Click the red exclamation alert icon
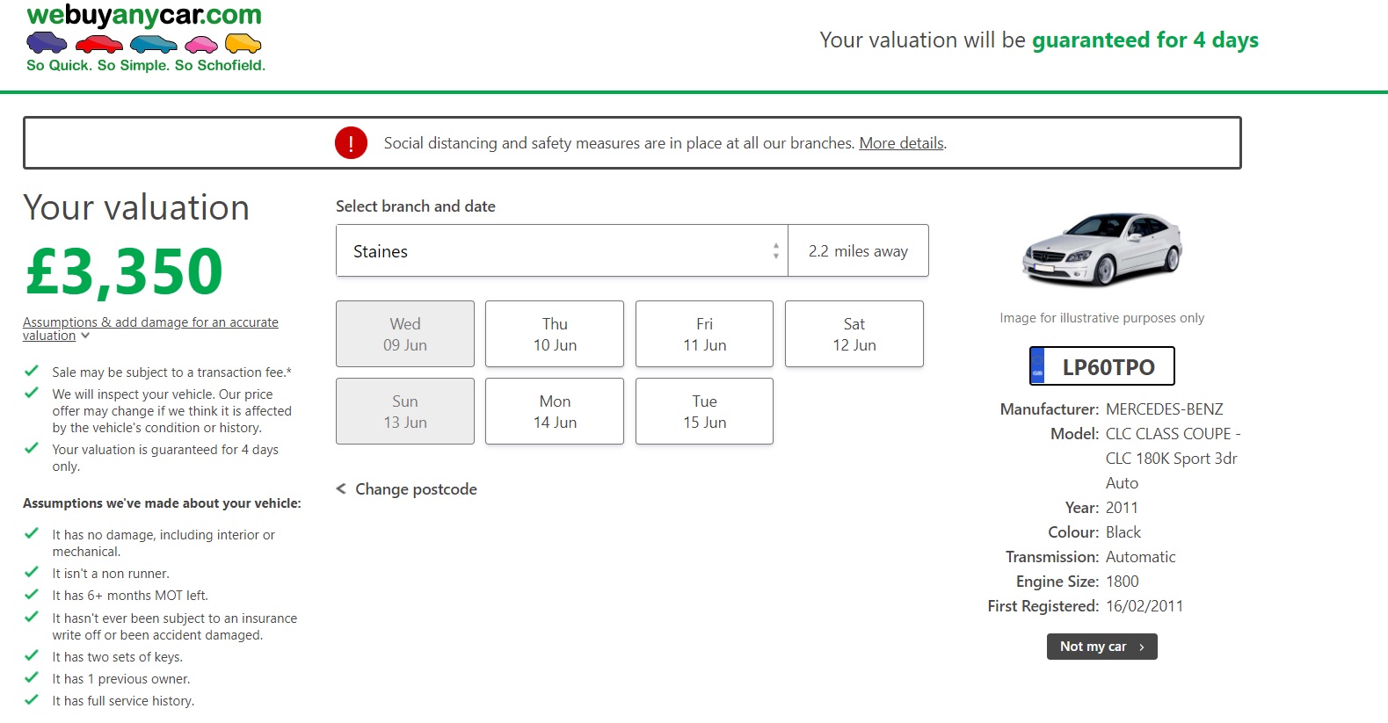Image resolution: width=1388 pixels, height=723 pixels. click(x=351, y=142)
